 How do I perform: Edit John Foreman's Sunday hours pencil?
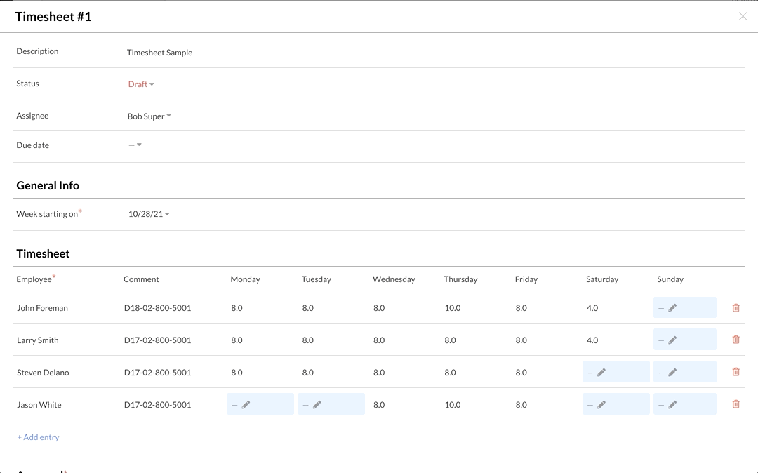(x=672, y=308)
